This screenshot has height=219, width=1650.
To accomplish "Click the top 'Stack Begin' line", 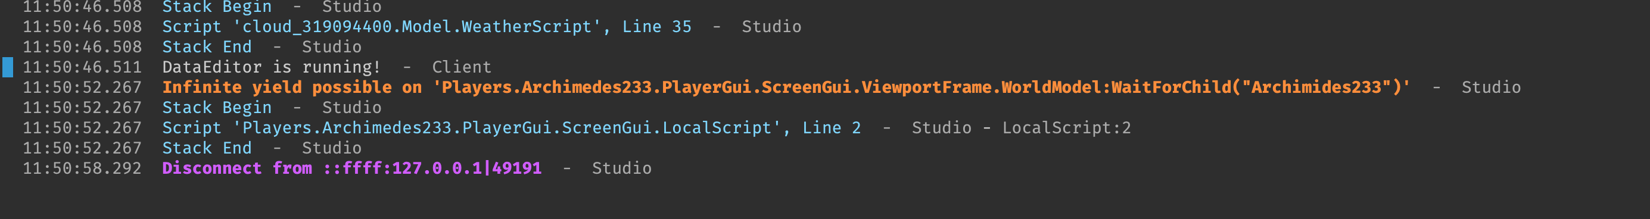I will pos(216,7).
